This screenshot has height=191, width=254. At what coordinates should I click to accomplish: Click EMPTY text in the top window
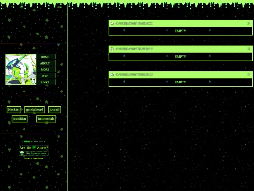click(181, 31)
